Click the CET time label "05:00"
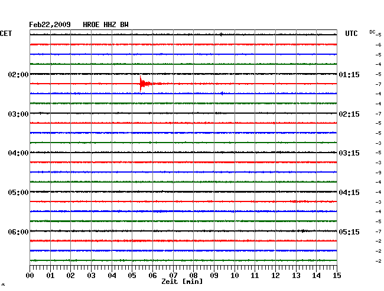The image size is (384, 291). click(x=18, y=193)
